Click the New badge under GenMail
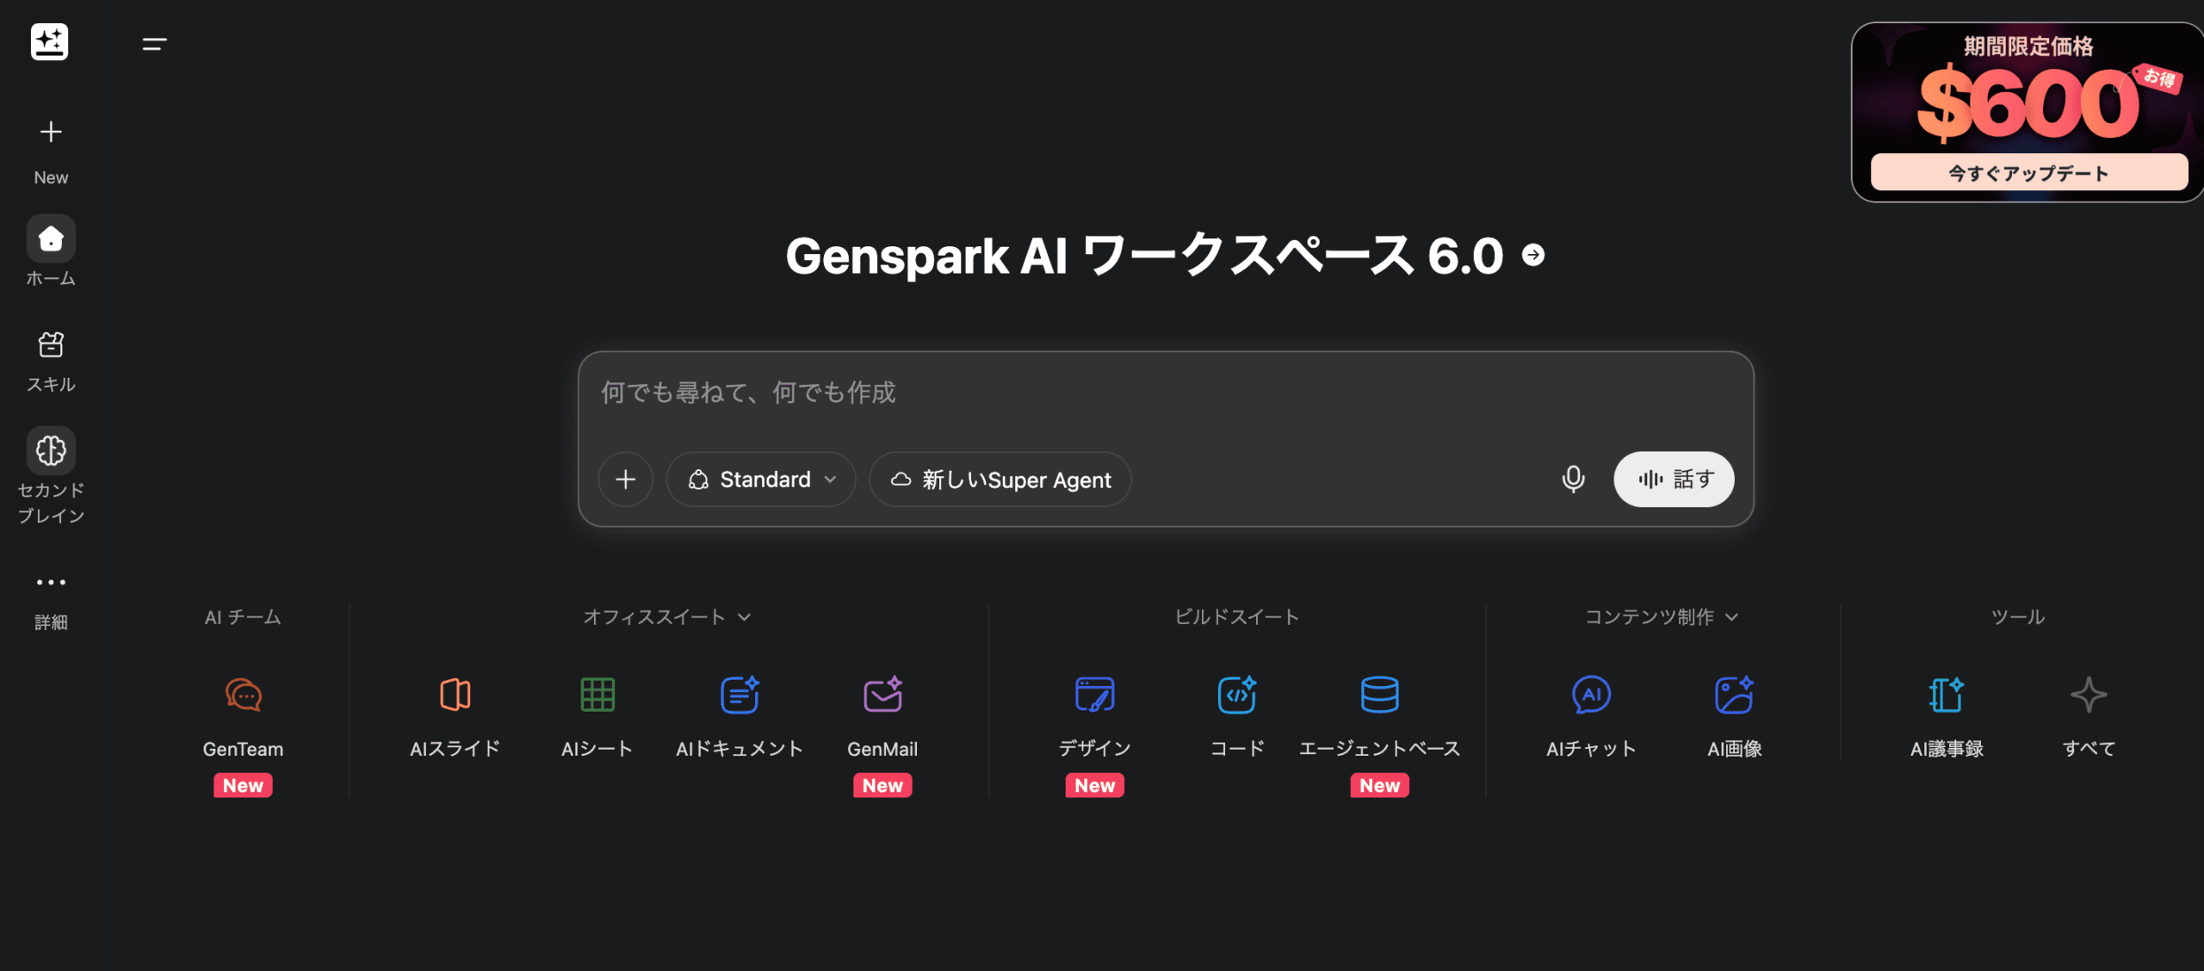 882,785
